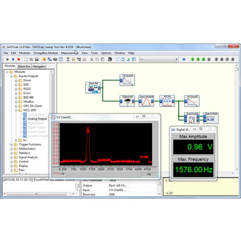Select the Digital Meter module block showing 6.28

[211, 118]
